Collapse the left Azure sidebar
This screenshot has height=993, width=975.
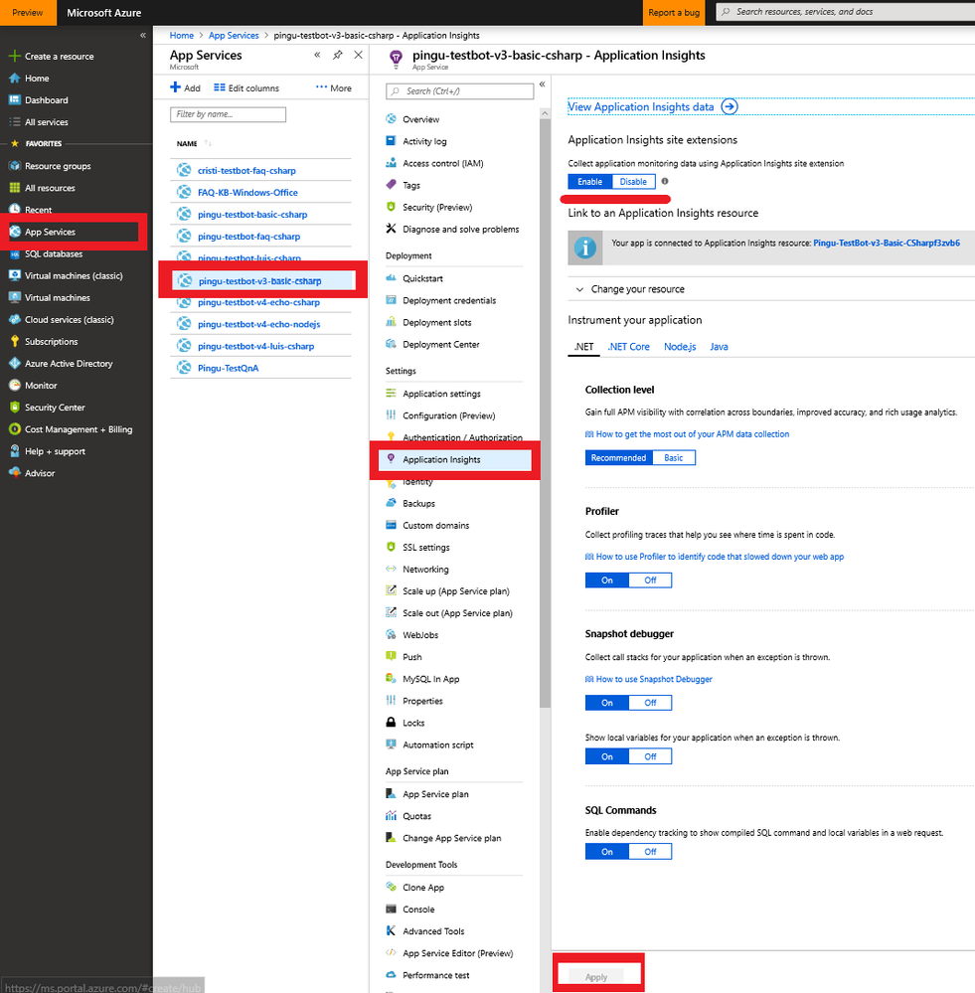point(143,36)
